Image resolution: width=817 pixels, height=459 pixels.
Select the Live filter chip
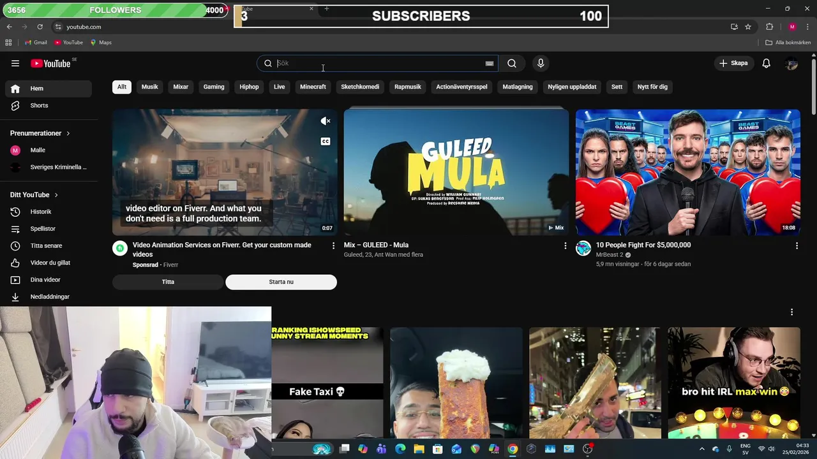point(280,87)
